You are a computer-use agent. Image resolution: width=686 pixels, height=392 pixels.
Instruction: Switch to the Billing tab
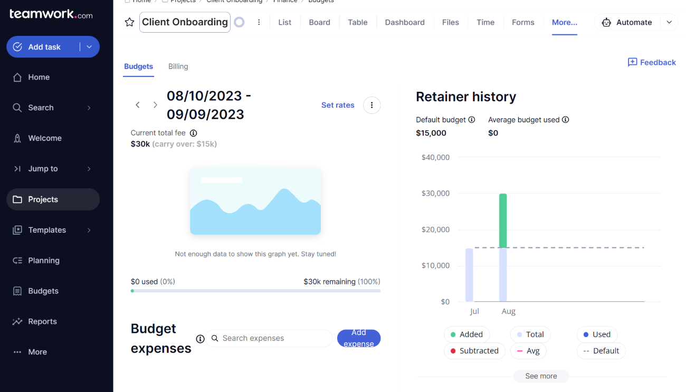178,66
